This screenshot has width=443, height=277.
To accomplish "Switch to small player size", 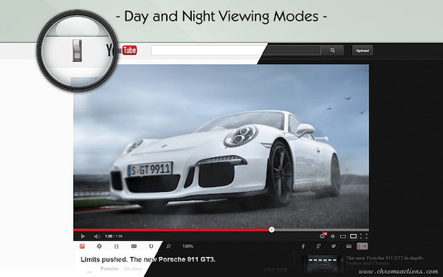I will pos(343,236).
